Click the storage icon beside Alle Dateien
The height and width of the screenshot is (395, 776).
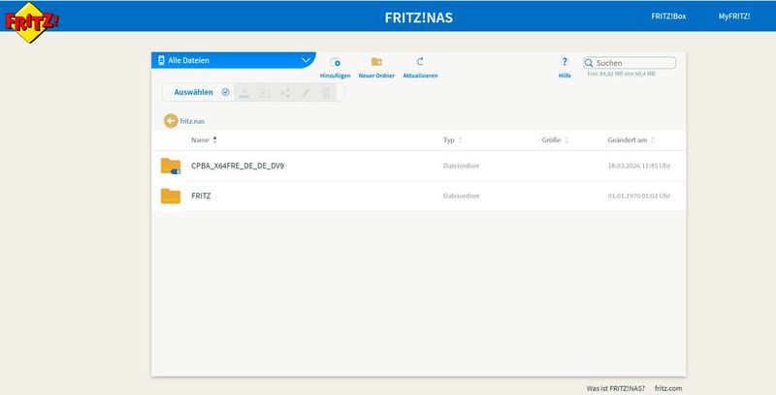tap(161, 60)
